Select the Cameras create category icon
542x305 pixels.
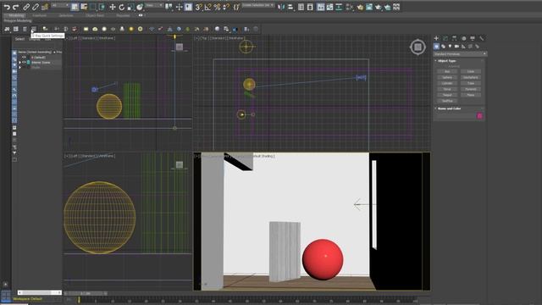[x=456, y=47]
